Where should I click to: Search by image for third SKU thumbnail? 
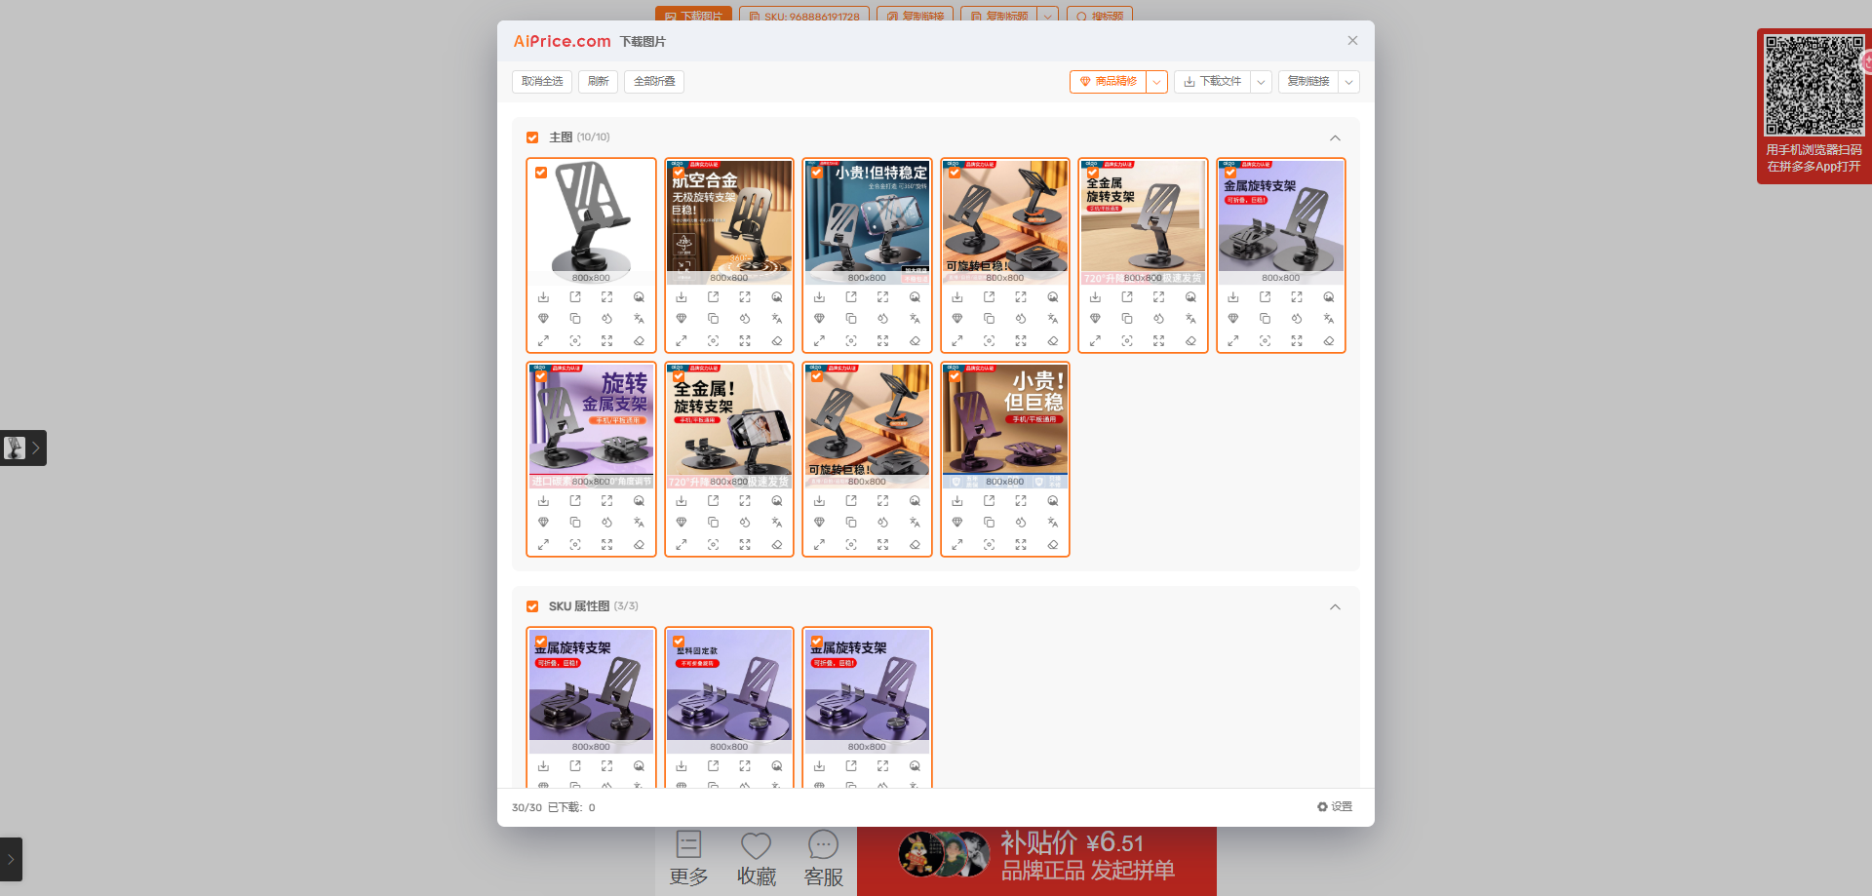915,766
